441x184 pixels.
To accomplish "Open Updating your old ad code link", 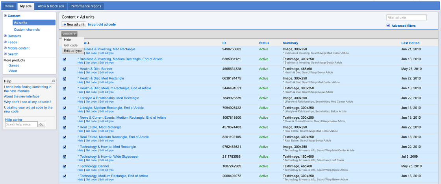I will click(x=28, y=110).
